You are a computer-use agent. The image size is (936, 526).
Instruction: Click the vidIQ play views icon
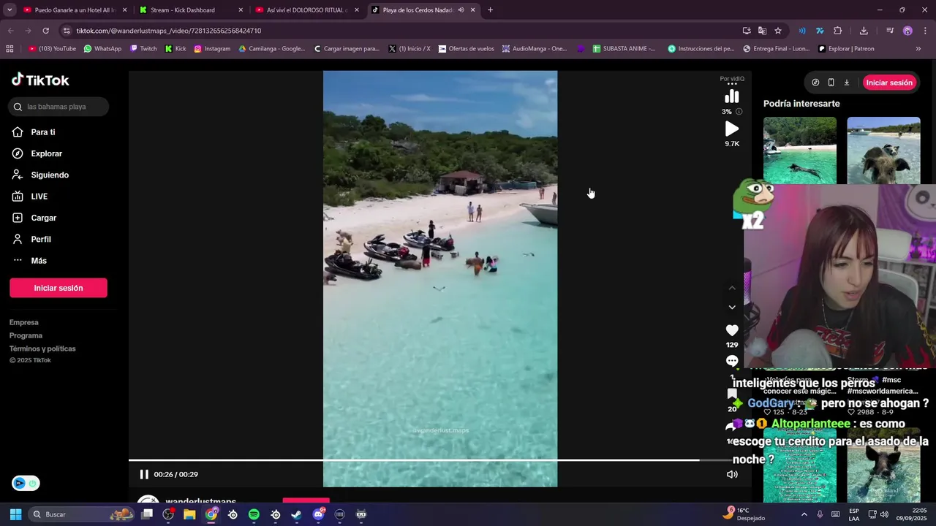(x=732, y=129)
